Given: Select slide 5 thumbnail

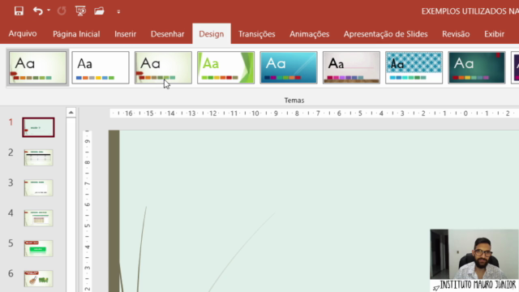Looking at the screenshot, I should point(38,248).
